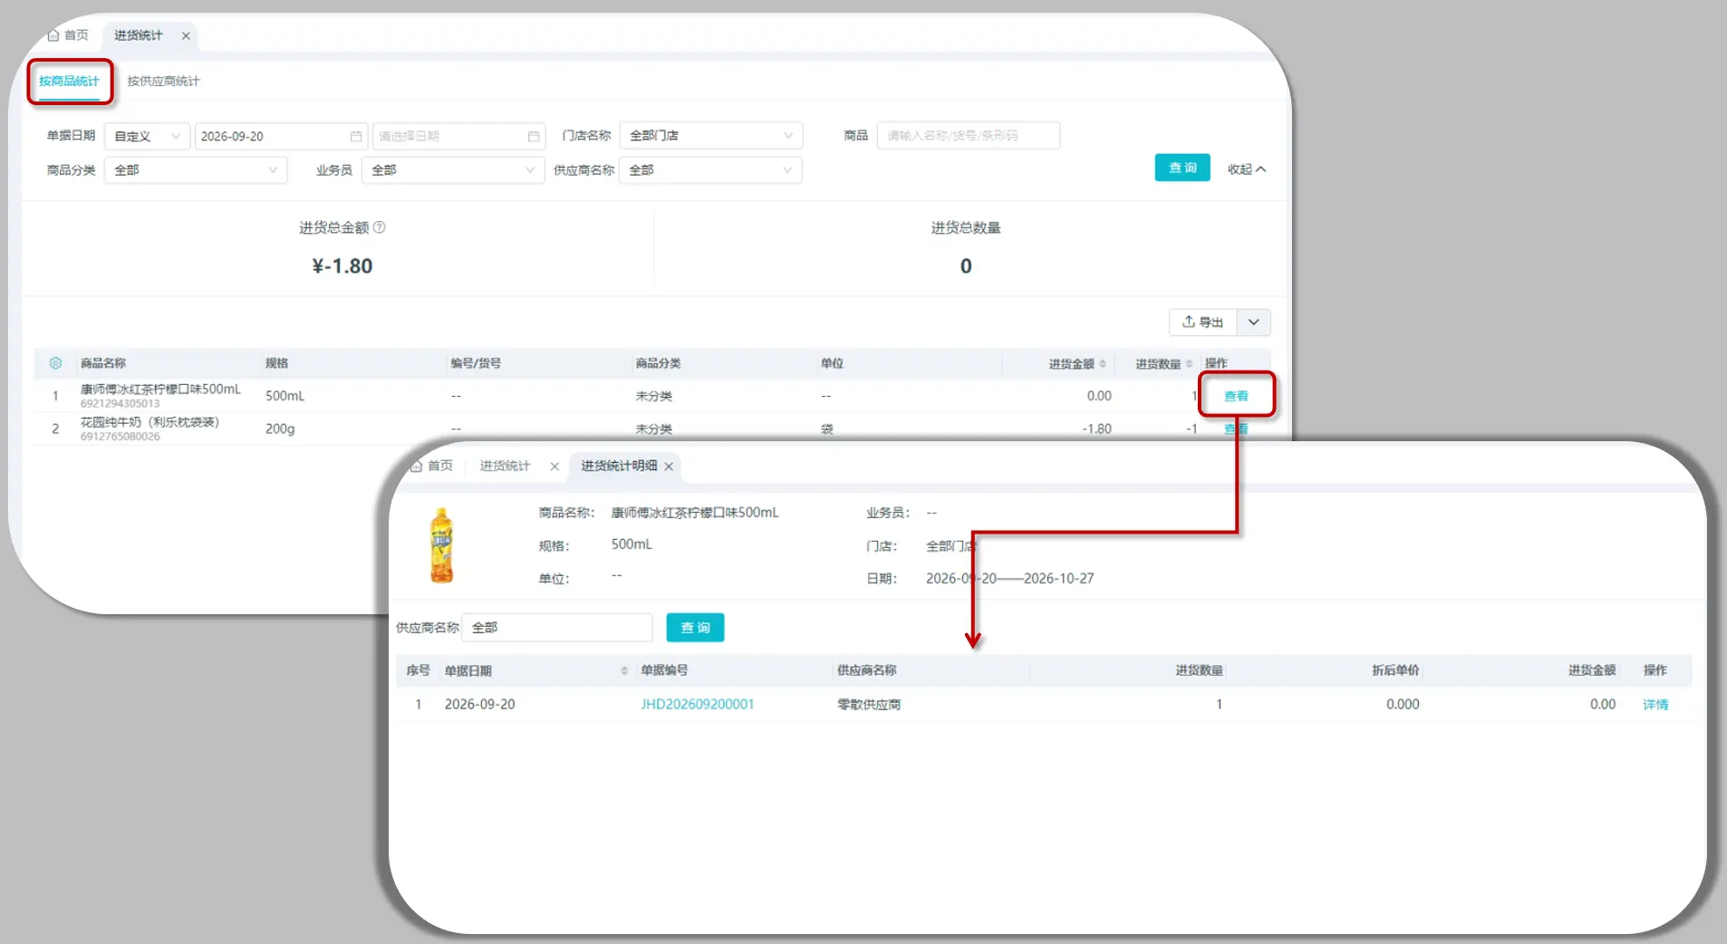Expand the 门店名称 全部门店 dropdown

tap(710, 136)
